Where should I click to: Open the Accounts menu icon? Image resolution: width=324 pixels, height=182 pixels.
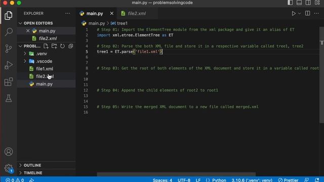click(9, 152)
